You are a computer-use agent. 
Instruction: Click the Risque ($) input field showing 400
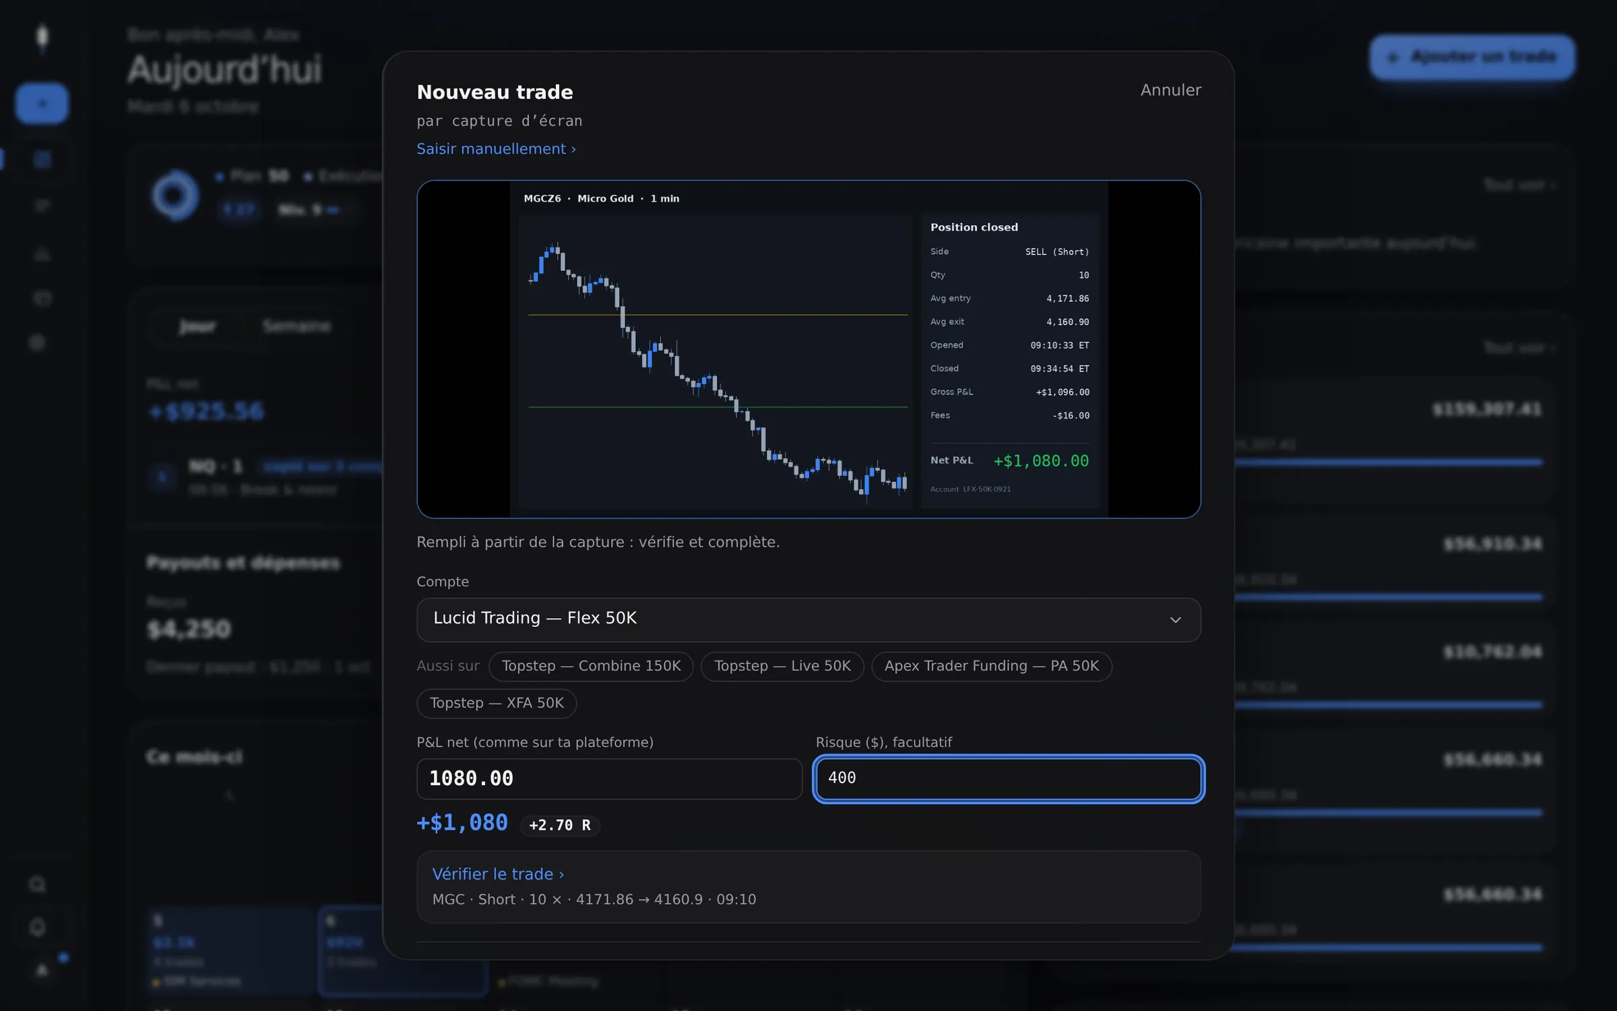coord(1008,778)
